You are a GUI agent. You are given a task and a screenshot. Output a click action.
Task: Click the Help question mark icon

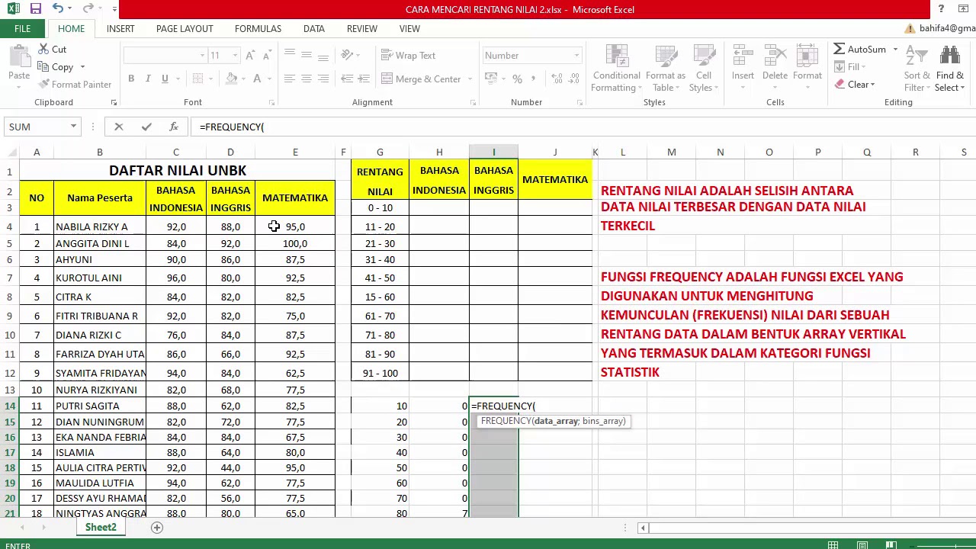941,9
